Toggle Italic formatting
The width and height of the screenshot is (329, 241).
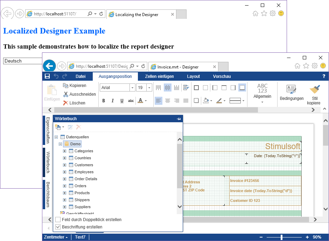[x=113, y=101]
